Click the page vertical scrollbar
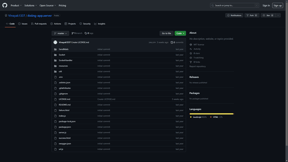 [x=287, y=73]
